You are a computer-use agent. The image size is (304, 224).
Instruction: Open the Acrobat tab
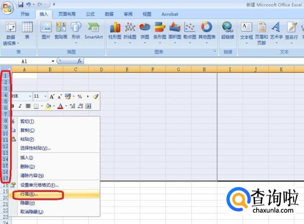[x=170, y=14]
